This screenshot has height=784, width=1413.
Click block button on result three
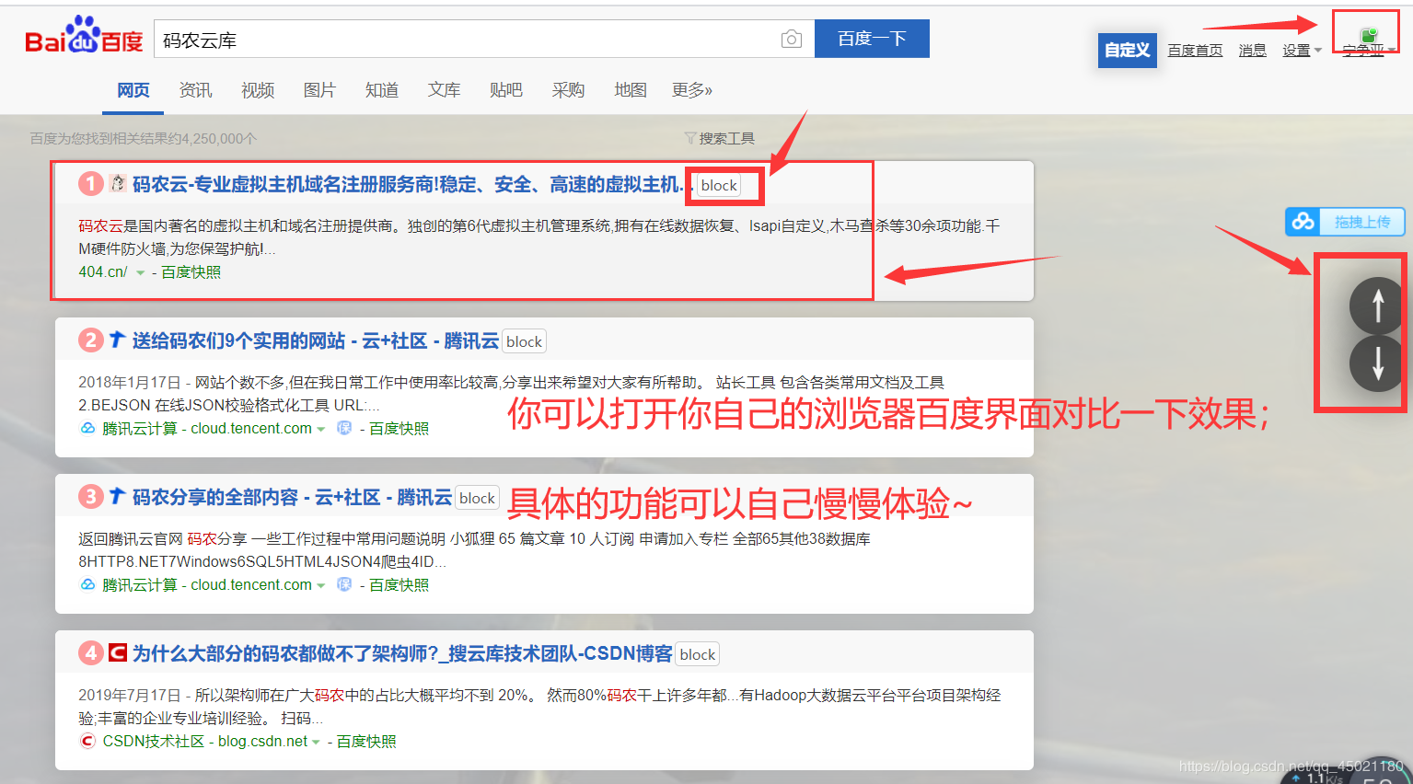tap(477, 498)
